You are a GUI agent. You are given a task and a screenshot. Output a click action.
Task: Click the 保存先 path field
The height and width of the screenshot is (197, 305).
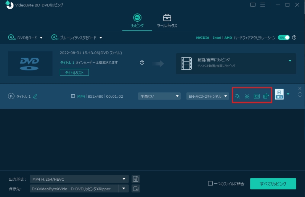74,189
